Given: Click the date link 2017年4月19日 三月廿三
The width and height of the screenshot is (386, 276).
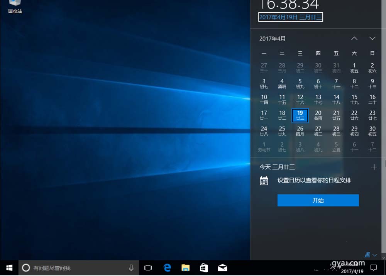Looking at the screenshot, I should click(x=291, y=17).
